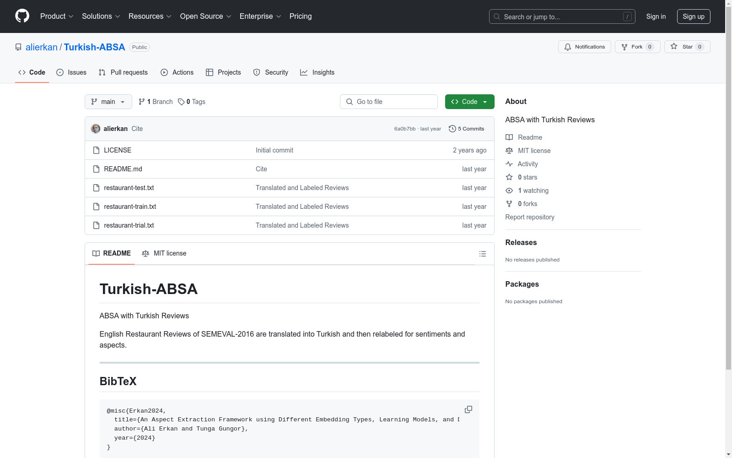Open the GitHub homepage logo
Image resolution: width=732 pixels, height=458 pixels.
pyautogui.click(x=22, y=16)
